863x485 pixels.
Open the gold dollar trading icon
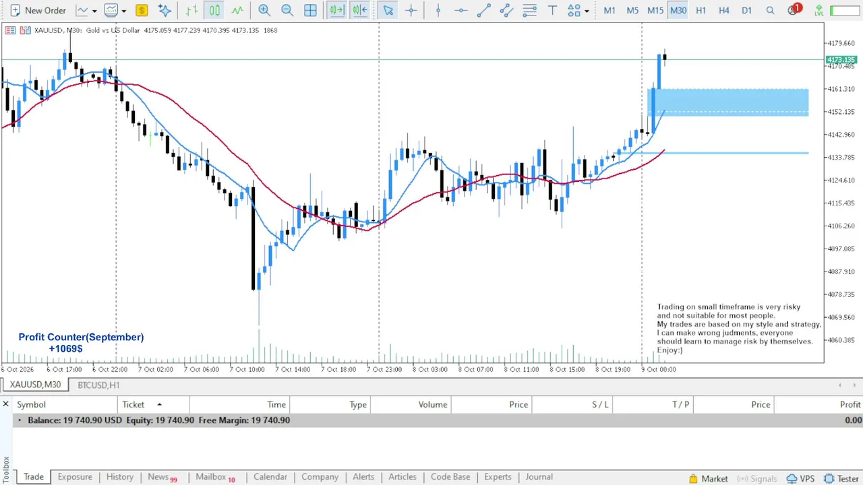pos(141,10)
